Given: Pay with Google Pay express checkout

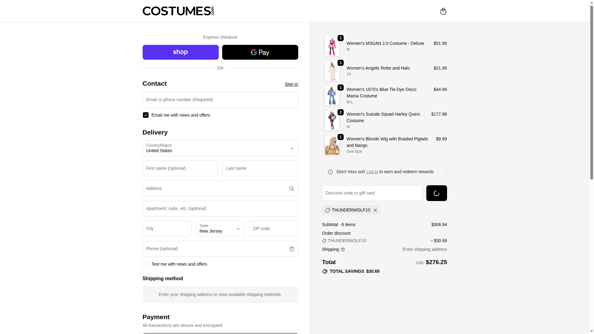Looking at the screenshot, I should (260, 52).
